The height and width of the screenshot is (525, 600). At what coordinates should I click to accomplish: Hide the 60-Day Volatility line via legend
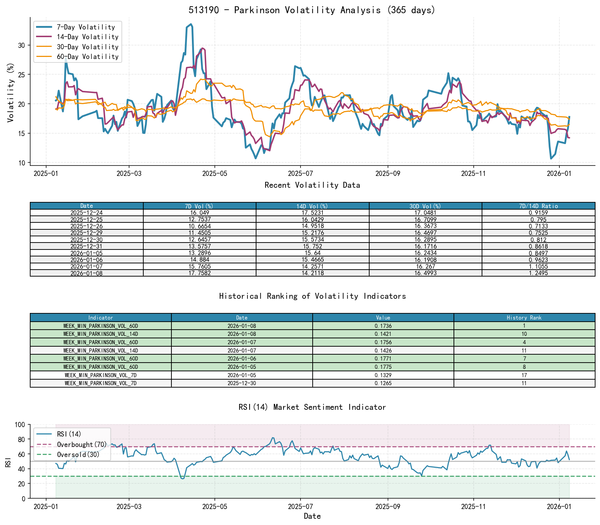[87, 56]
